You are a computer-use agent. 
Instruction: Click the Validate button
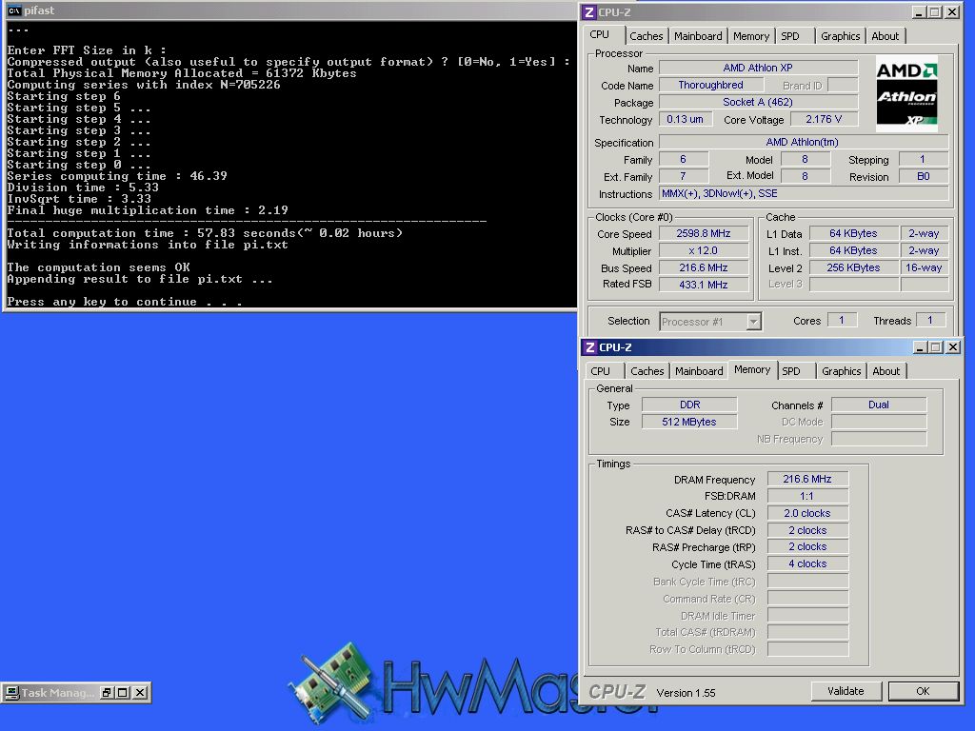(846, 691)
